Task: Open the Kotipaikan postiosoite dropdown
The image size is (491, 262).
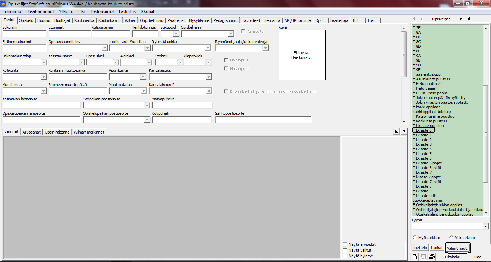Action: click(147, 106)
